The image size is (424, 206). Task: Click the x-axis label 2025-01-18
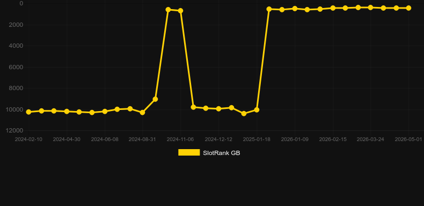coord(257,139)
